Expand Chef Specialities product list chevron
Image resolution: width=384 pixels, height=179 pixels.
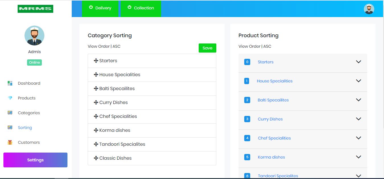[x=358, y=138]
